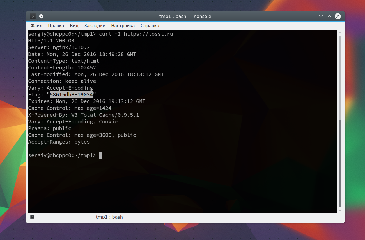Click the highlighted ETag value 58615db8-19034
This screenshot has height=240, width=365.
71,95
